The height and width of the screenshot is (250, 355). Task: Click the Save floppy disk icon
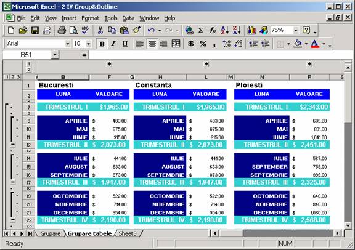coord(35,30)
